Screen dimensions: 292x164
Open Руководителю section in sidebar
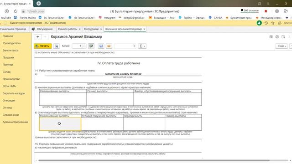tap(11, 43)
